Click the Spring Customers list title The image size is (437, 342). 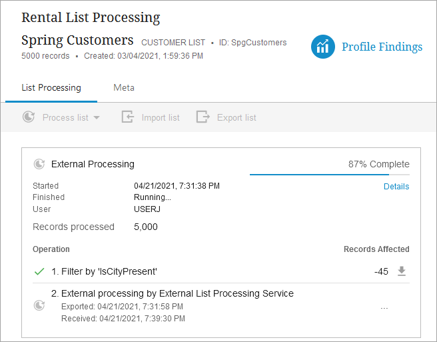[77, 39]
